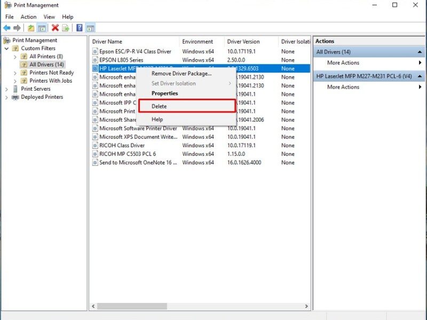Open Help via blue question mark icon

coord(80,28)
